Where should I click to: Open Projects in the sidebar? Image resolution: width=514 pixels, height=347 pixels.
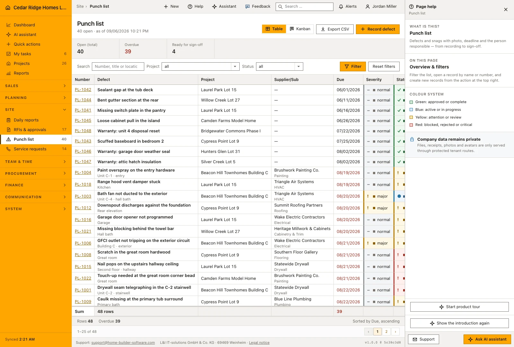tap(36, 63)
